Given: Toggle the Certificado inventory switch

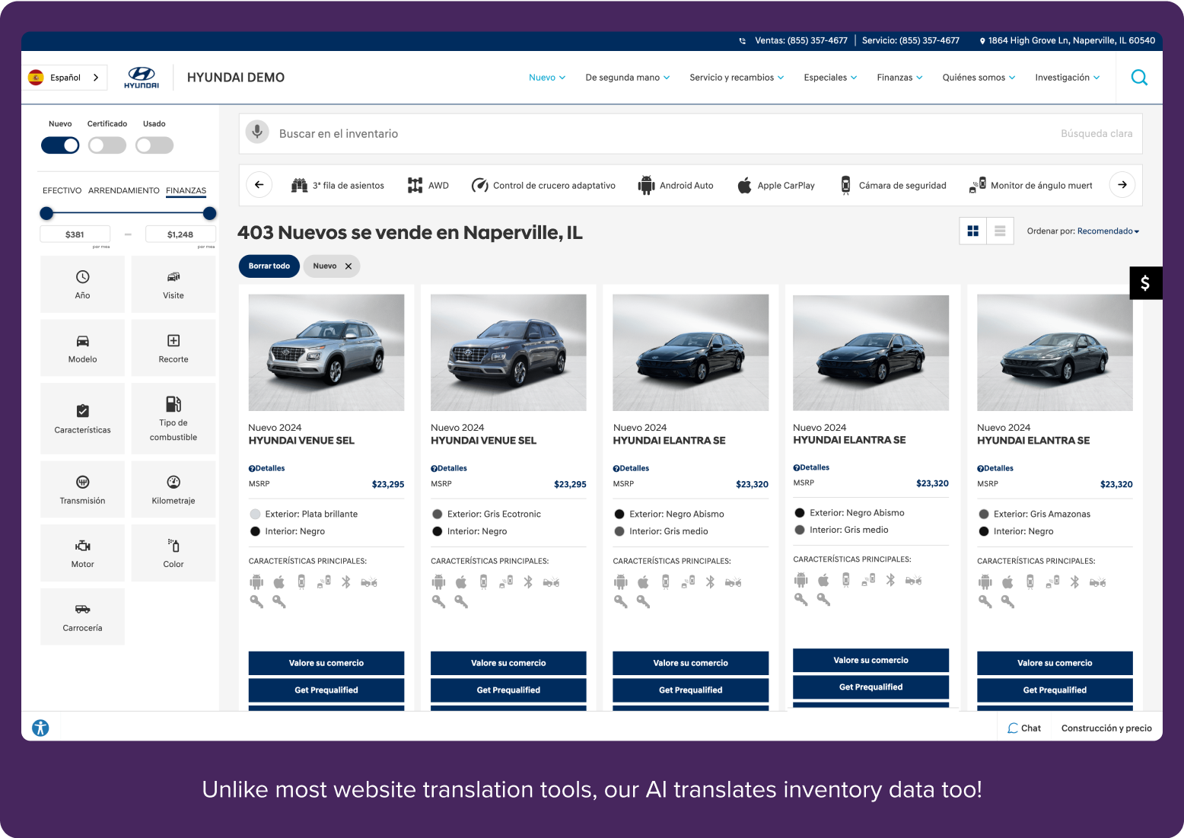Looking at the screenshot, I should [107, 145].
